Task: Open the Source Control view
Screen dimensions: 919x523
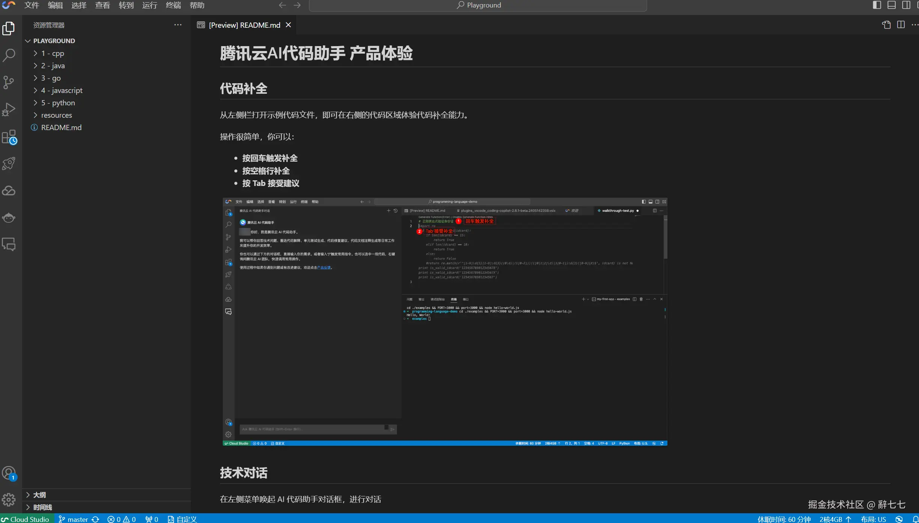Action: (9, 82)
